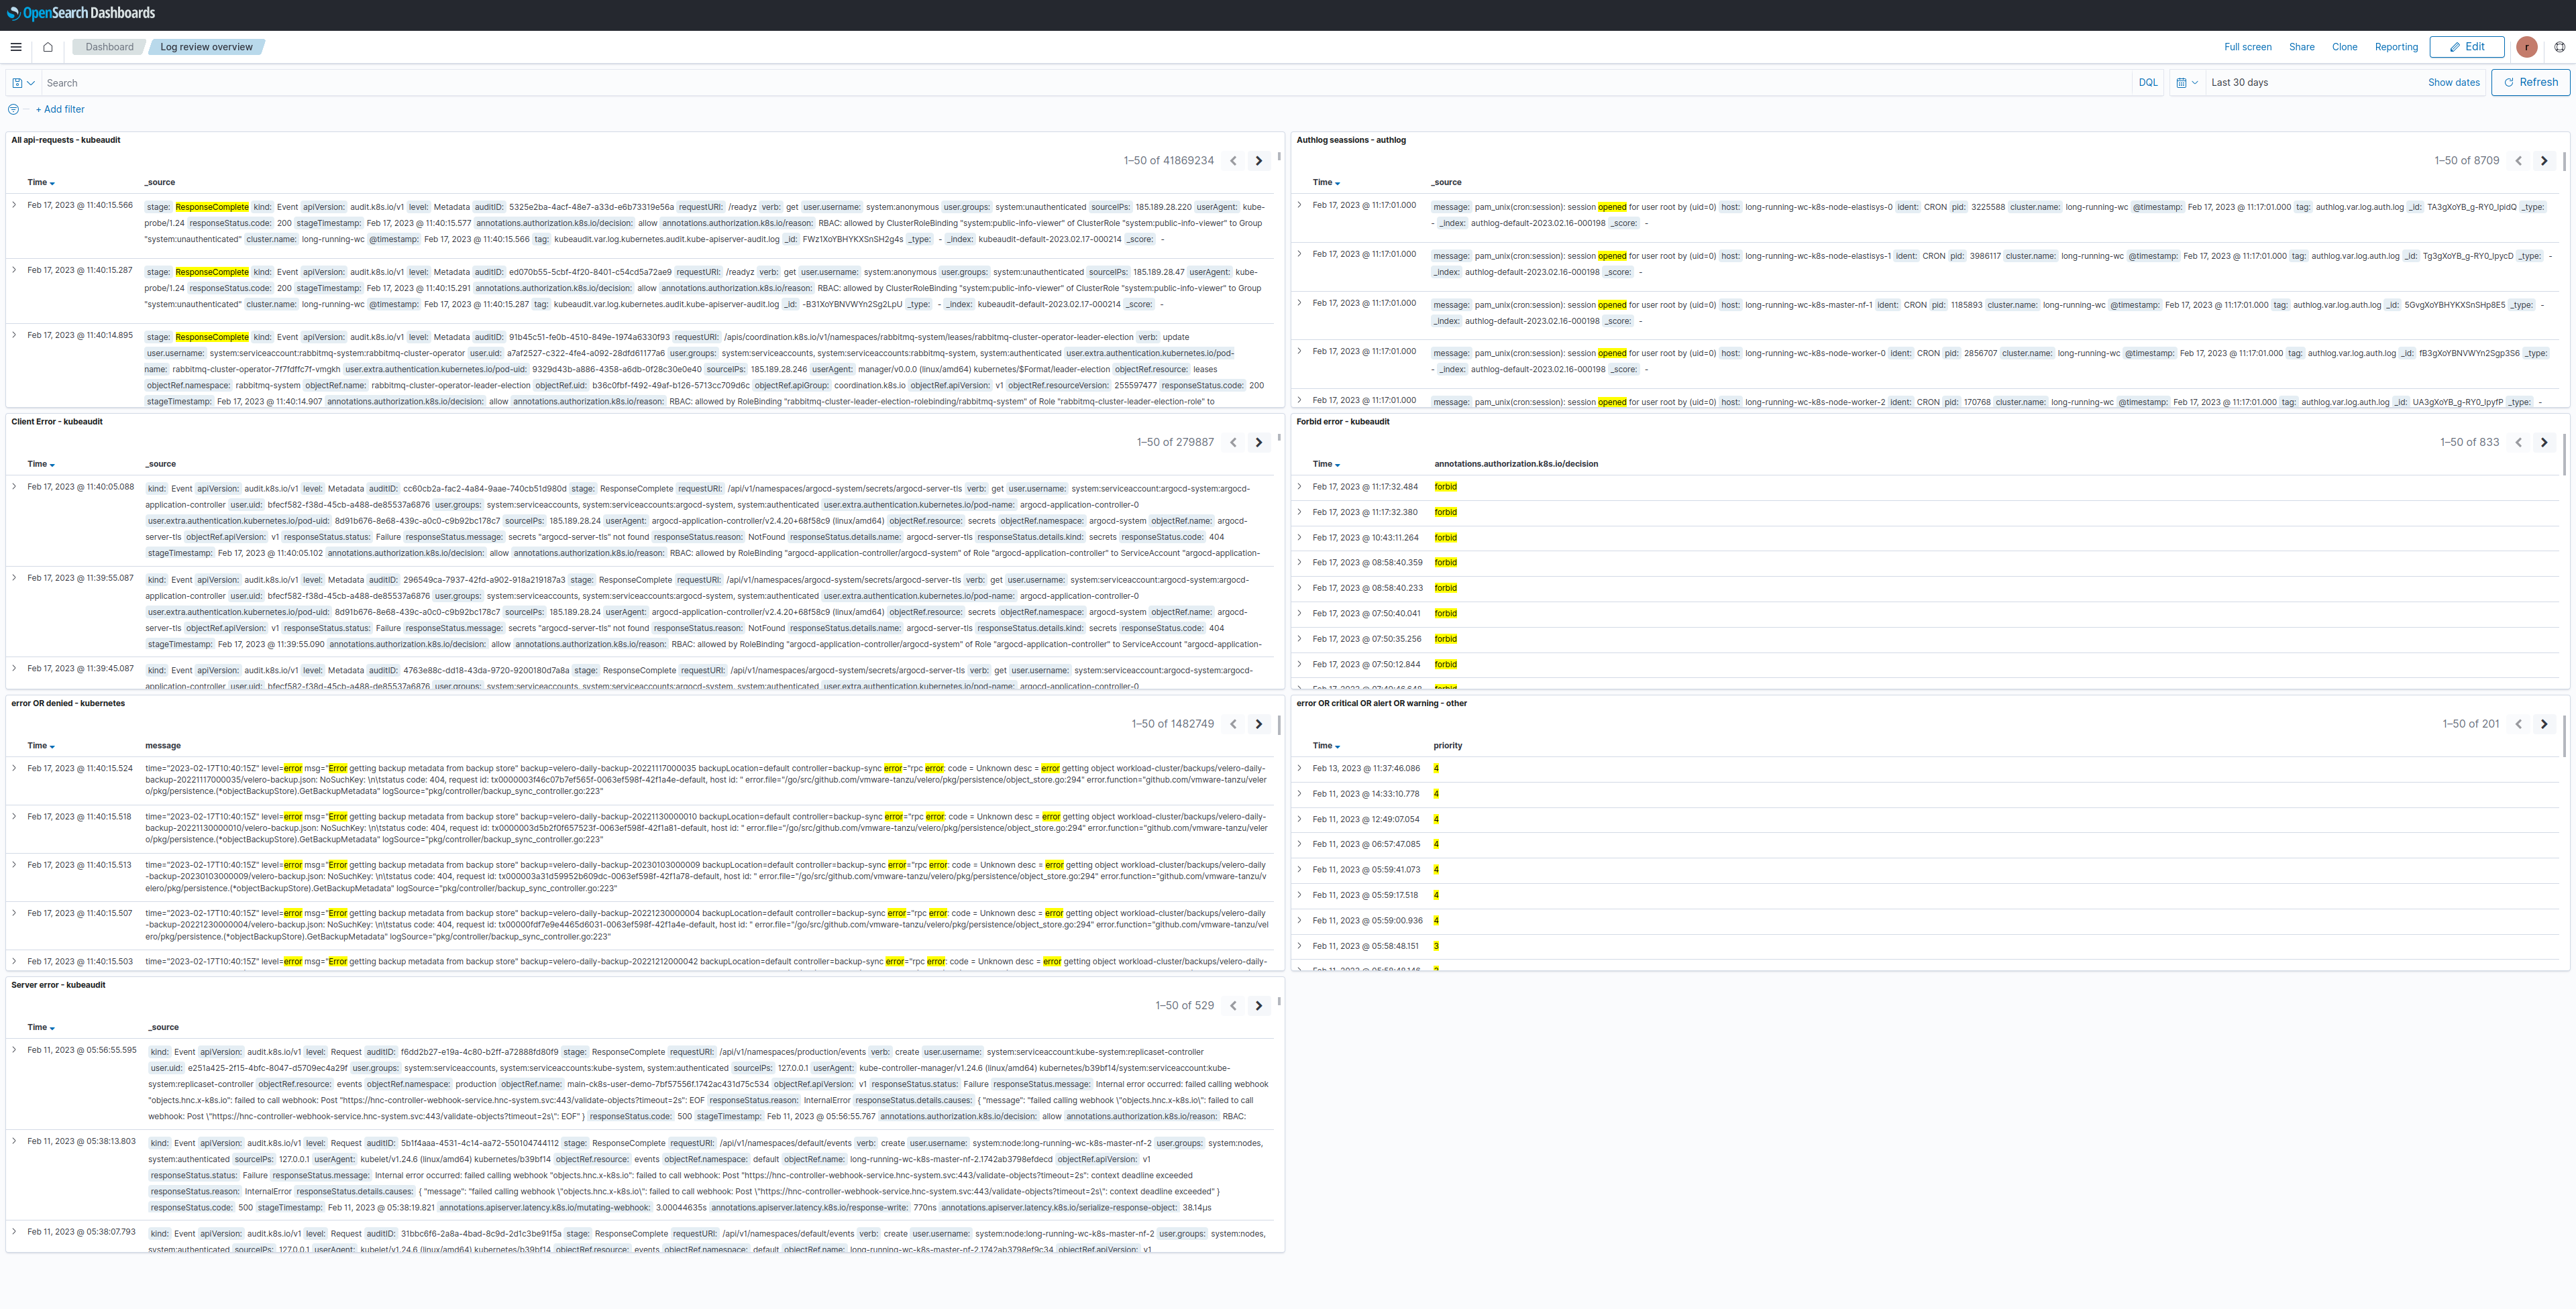The image size is (2576, 1309).
Task: Next page in Forbid error panel
Action: point(2544,442)
